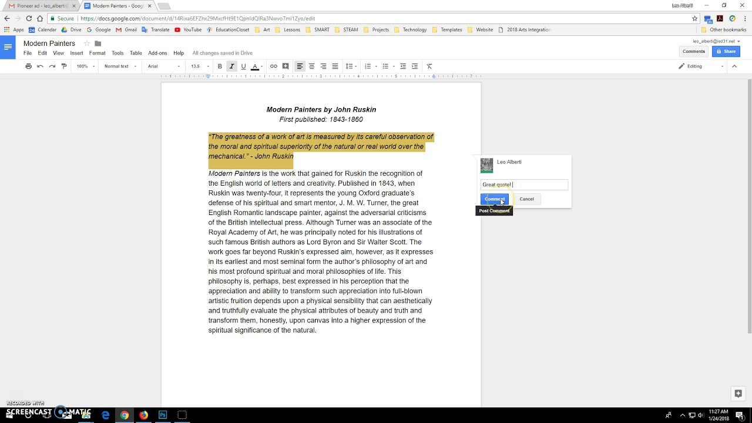Image resolution: width=752 pixels, height=423 pixels.
Task: Open the Docs home icon
Action: 8,47
